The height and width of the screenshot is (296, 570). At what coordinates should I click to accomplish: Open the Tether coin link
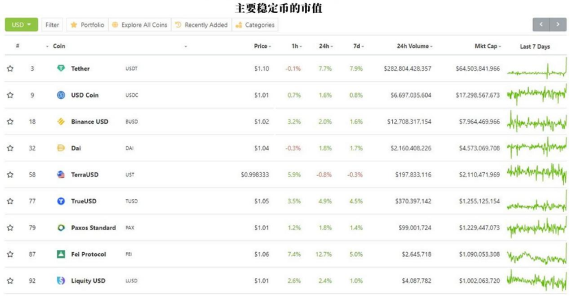tap(80, 69)
